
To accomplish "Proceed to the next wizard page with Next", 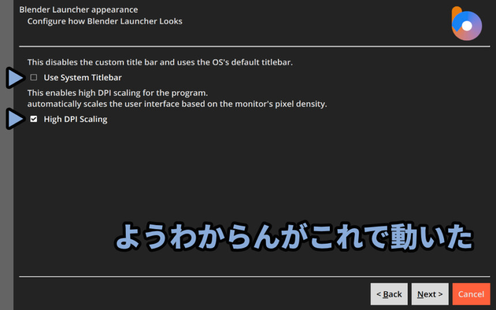I will click(430, 294).
